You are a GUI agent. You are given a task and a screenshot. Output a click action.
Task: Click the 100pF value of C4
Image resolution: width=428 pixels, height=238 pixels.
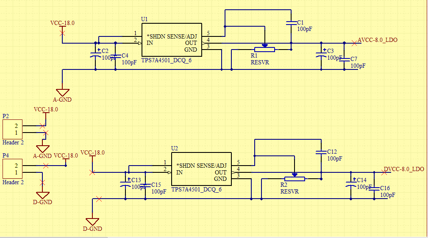(x=129, y=63)
